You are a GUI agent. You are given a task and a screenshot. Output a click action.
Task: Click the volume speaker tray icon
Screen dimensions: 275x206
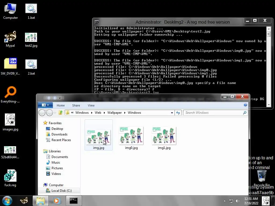click(238, 201)
